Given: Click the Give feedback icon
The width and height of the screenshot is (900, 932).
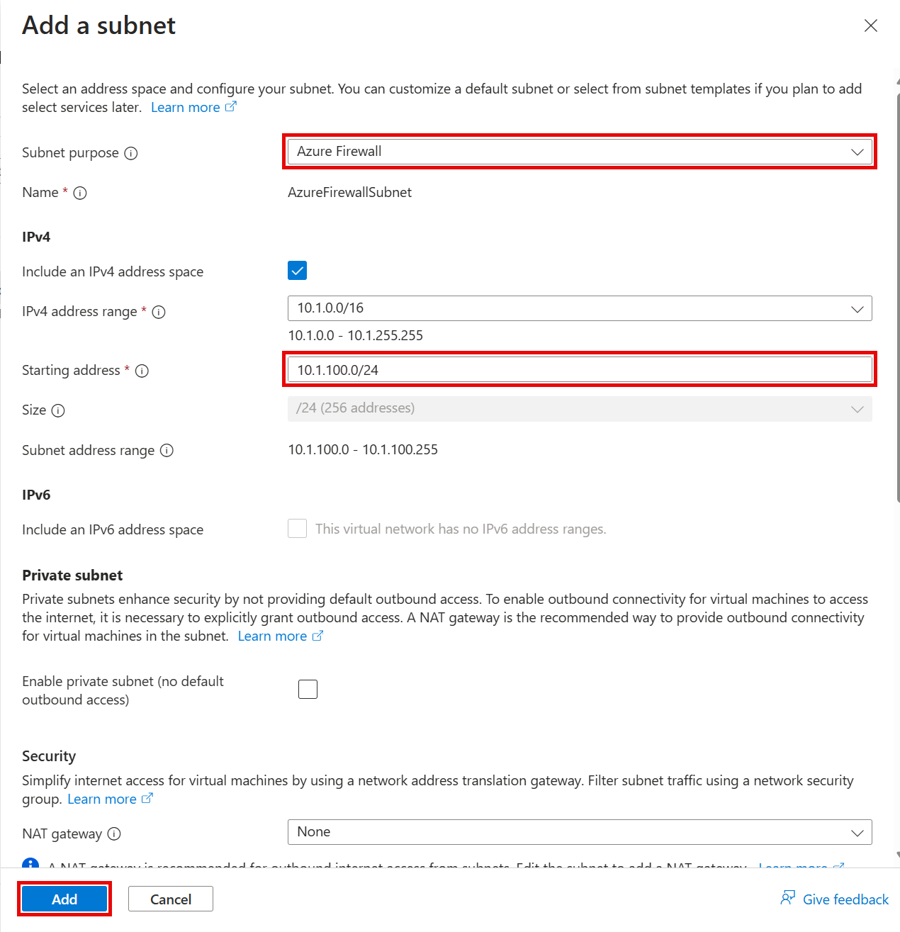Looking at the screenshot, I should click(788, 898).
